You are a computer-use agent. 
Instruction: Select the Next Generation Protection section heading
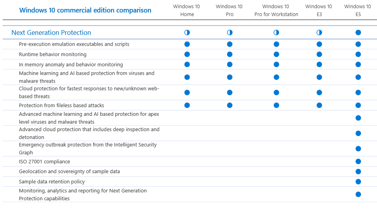tap(51, 33)
